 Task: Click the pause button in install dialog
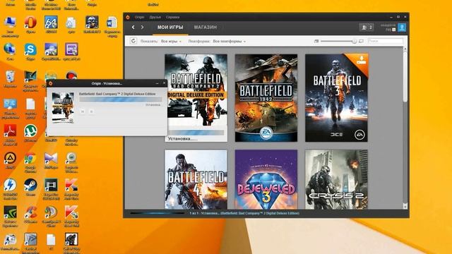[83, 111]
